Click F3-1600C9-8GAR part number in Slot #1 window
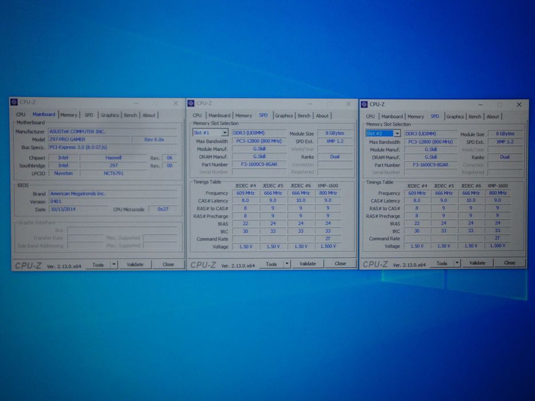The image size is (535, 401). point(259,164)
